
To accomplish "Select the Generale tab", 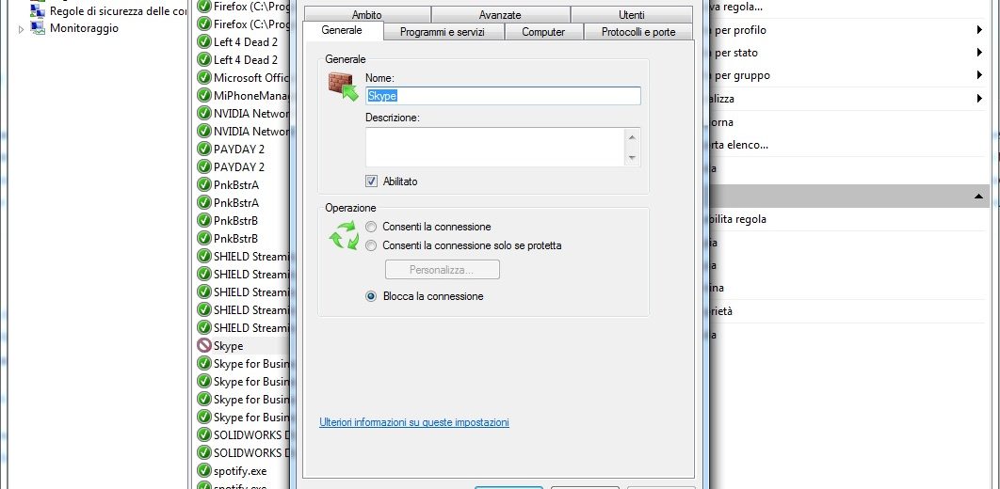I will (342, 30).
